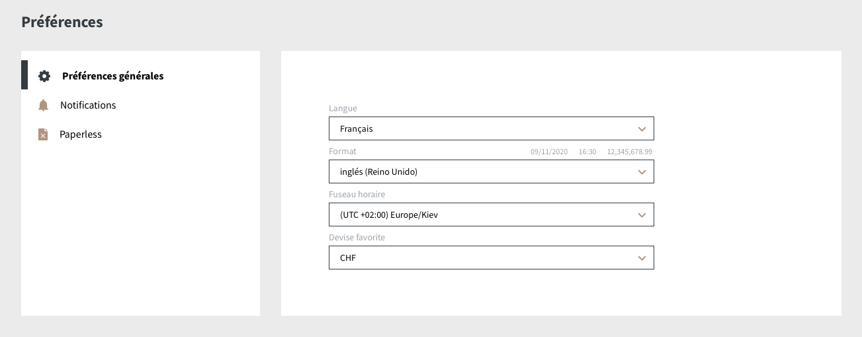This screenshot has height=337, width=862.
Task: Open the time zone dropdown showing Europe/Kiev
Action: click(x=491, y=215)
